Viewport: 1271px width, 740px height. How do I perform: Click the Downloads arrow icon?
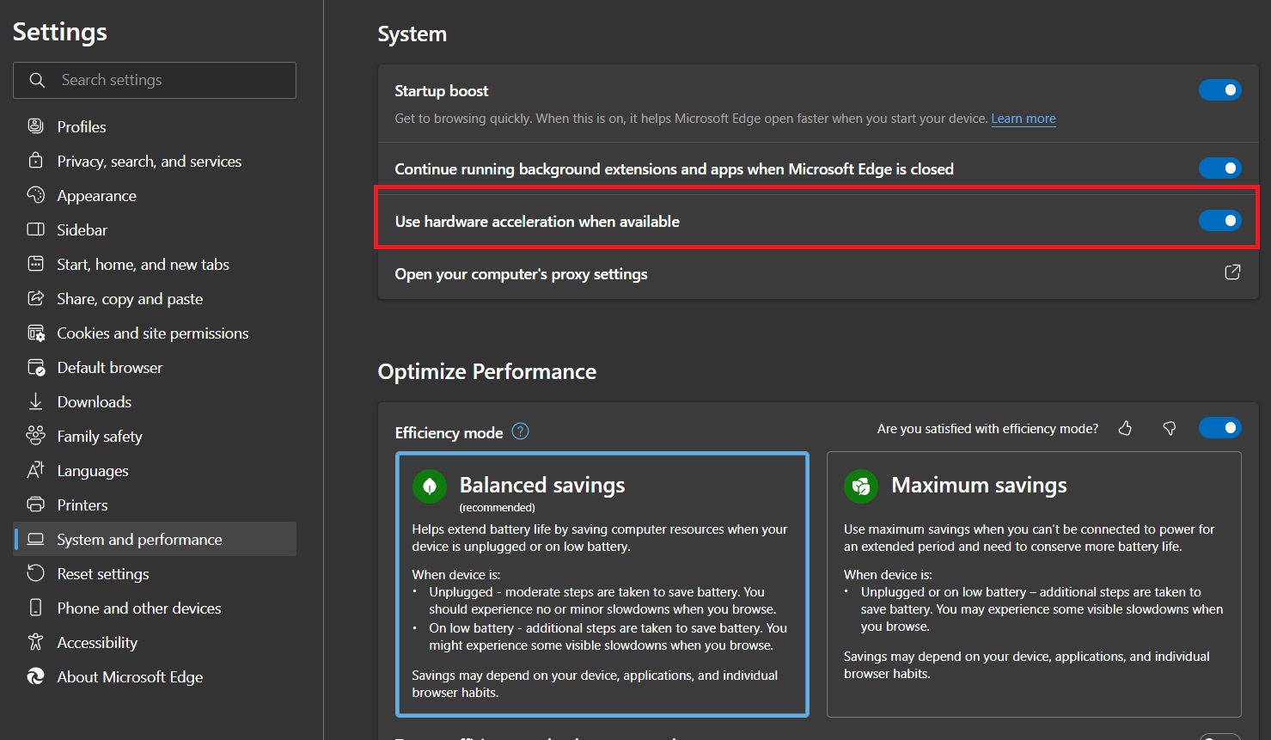pos(35,401)
